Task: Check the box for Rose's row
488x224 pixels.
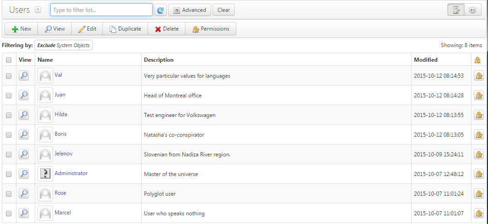Action: coord(9,193)
